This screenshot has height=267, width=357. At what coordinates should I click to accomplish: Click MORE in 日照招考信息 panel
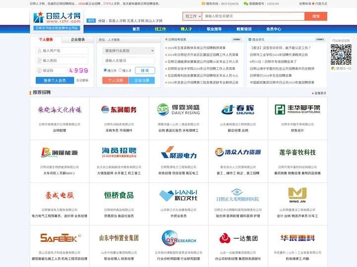click(237, 40)
